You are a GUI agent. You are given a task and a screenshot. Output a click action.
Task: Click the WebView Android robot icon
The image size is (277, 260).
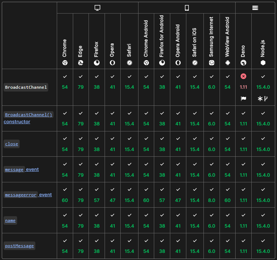(x=227, y=63)
